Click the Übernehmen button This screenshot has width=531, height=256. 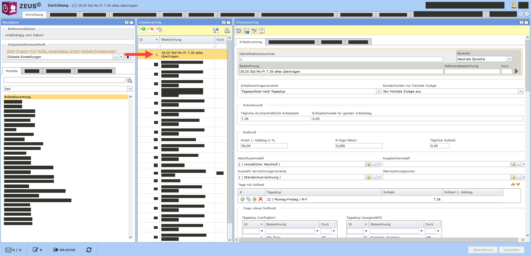(483, 250)
